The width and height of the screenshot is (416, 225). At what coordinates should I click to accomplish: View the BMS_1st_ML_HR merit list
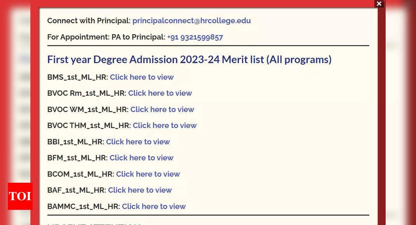click(x=142, y=77)
